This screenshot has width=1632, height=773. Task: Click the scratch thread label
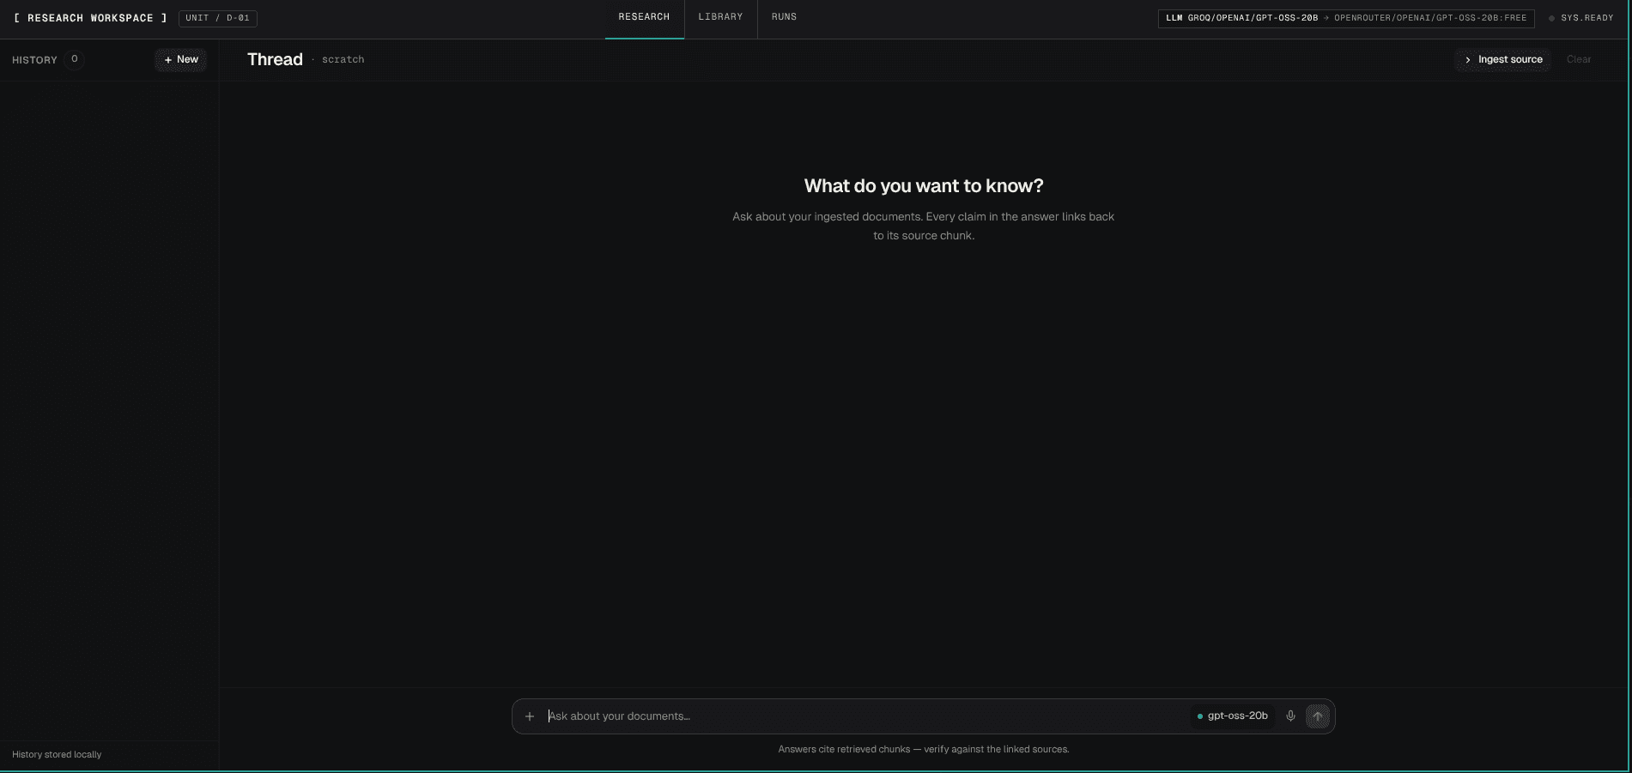[x=343, y=60]
